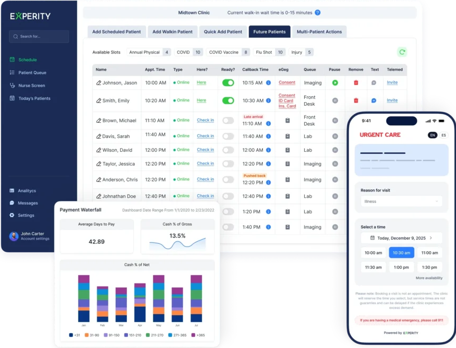Screen dimensions: 456x348
Task: Open Patient Queue in the sidebar
Action: click(x=32, y=72)
